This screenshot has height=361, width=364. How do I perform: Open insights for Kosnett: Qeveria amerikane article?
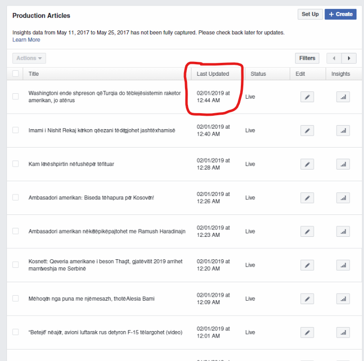tap(343, 265)
